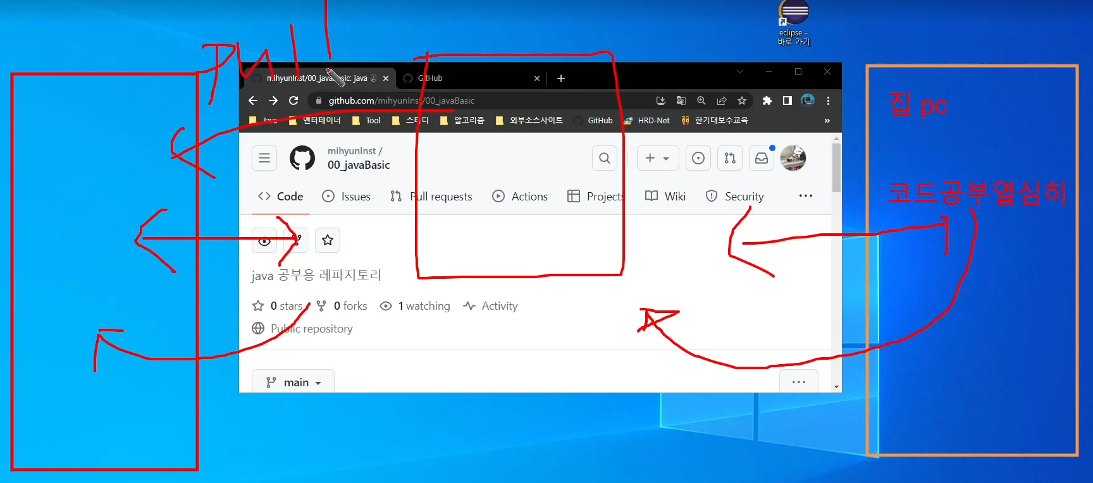View site information lock icon
The width and height of the screenshot is (1093, 483).
319,101
